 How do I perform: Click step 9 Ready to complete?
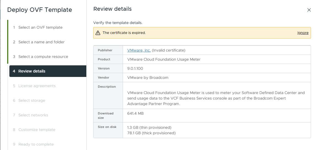(x=36, y=144)
